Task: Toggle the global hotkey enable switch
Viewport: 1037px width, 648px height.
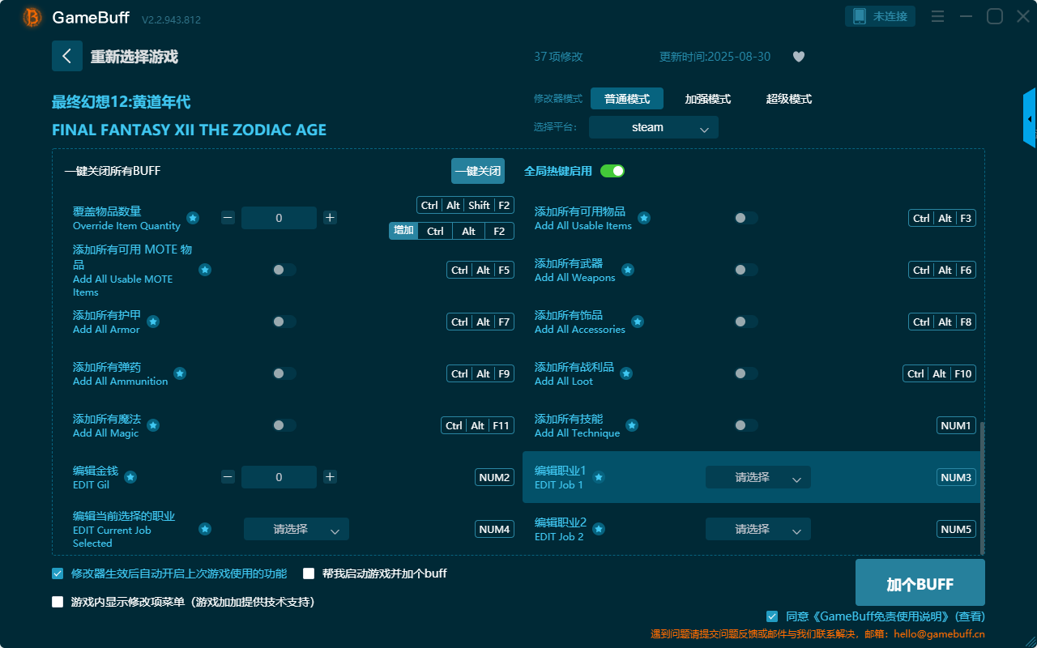Action: pos(612,171)
